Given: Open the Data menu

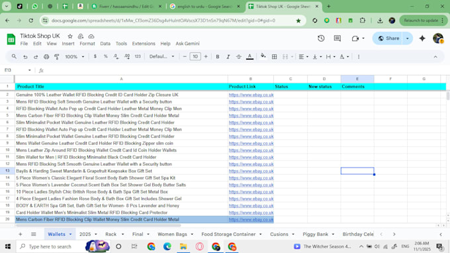Looking at the screenshot, I should 105,44.
